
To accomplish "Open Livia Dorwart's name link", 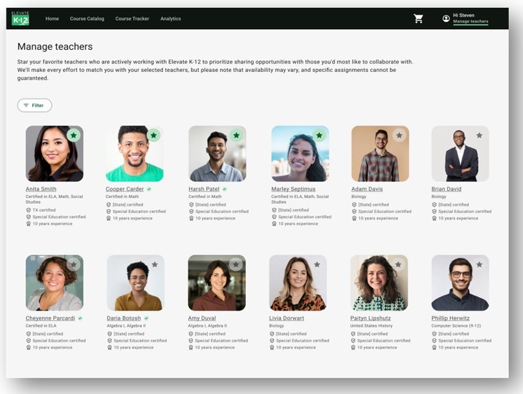I will point(287,318).
